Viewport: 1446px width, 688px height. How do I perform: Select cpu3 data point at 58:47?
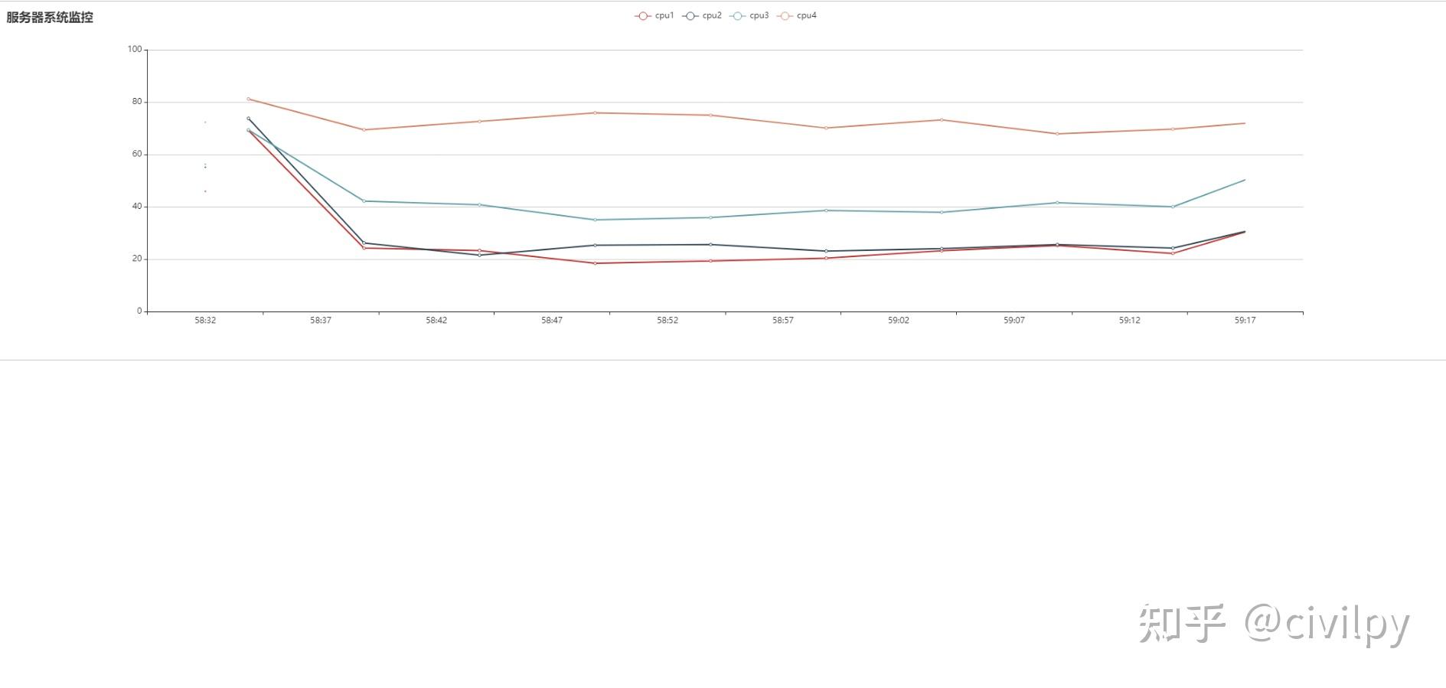595,220
